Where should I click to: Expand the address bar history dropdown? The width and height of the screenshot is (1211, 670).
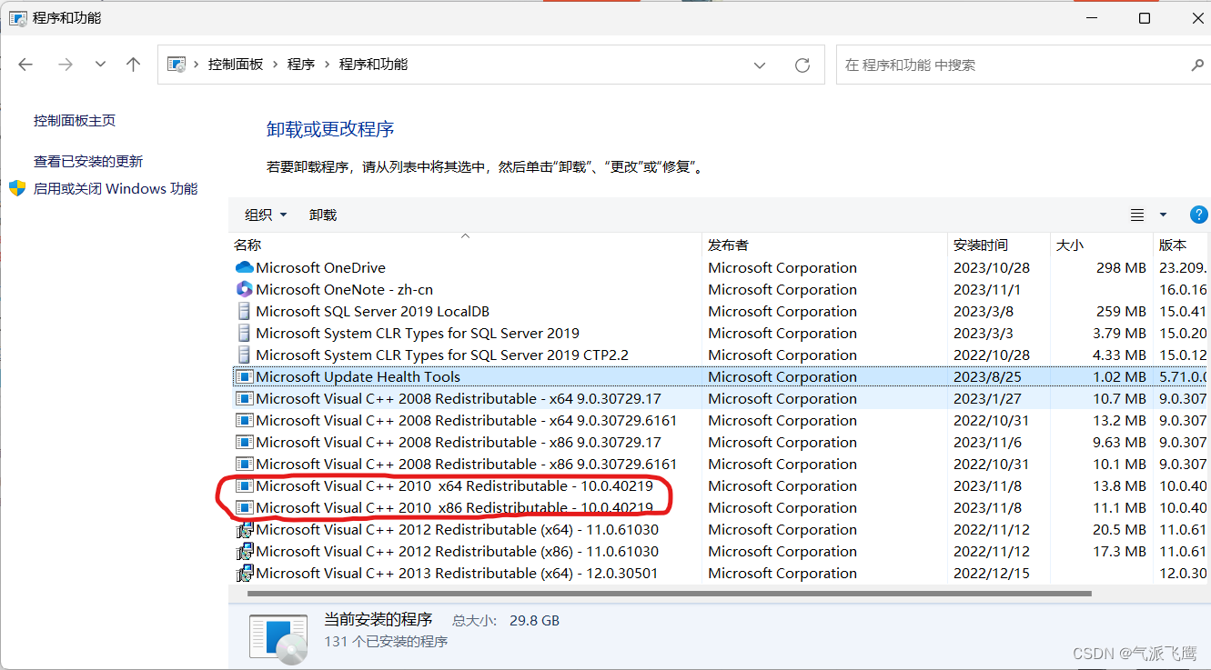(760, 65)
